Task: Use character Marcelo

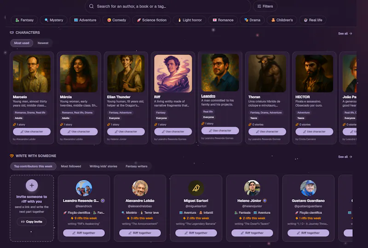Action: point(32,132)
